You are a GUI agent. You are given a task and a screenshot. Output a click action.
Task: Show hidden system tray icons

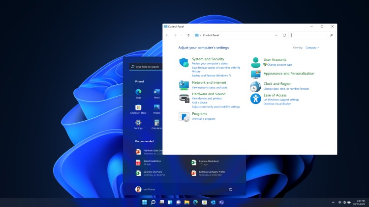coord(334,202)
